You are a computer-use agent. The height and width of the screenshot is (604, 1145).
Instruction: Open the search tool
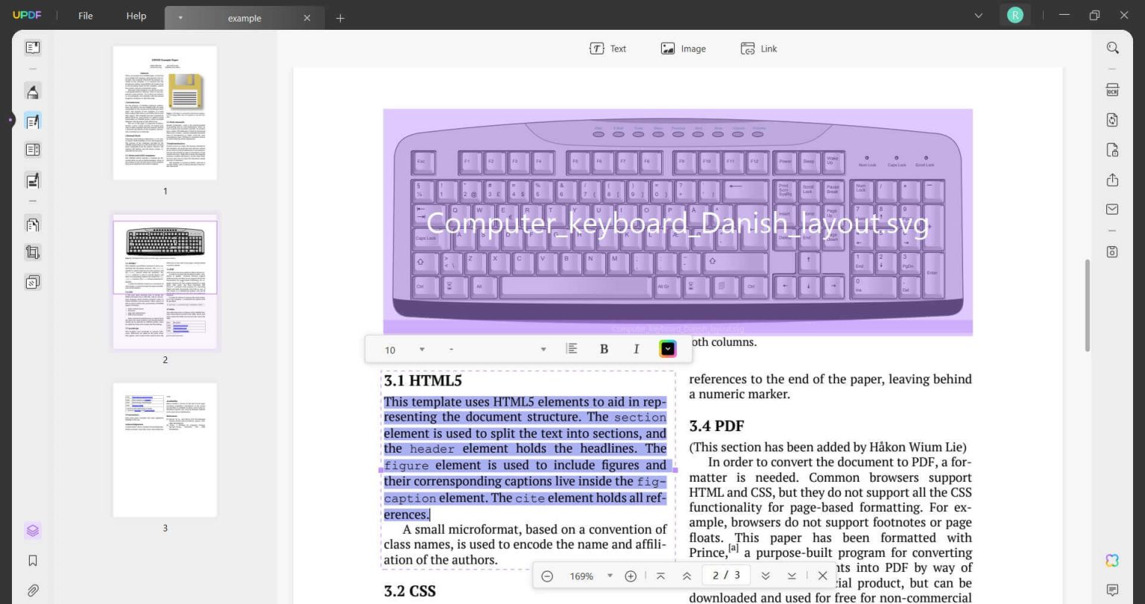tap(1112, 47)
